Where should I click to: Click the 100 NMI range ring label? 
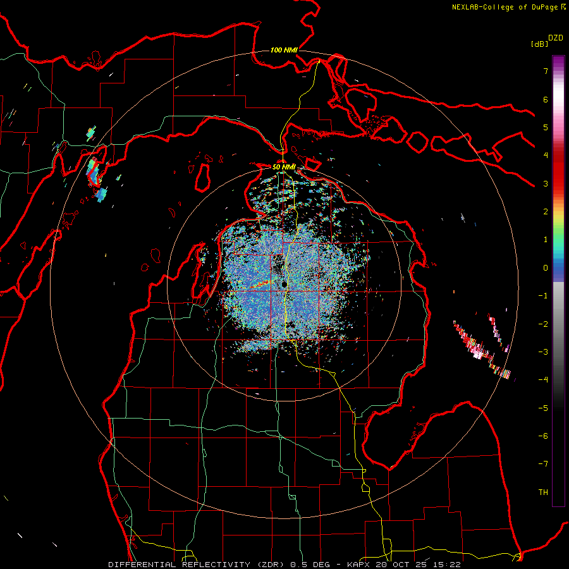284,50
